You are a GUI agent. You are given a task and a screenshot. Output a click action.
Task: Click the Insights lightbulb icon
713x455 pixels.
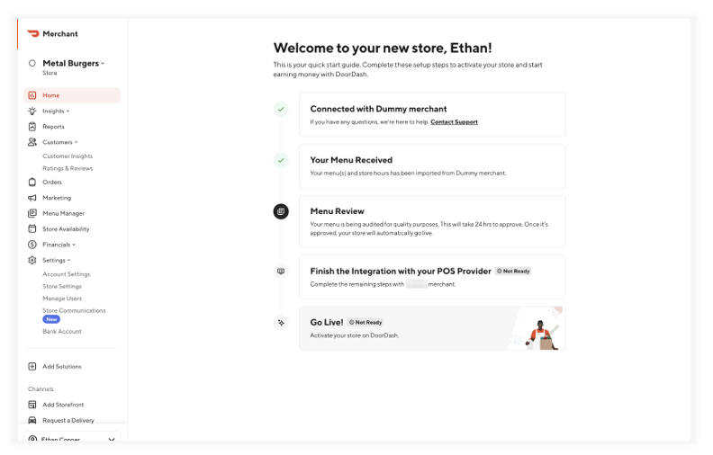pos(32,111)
